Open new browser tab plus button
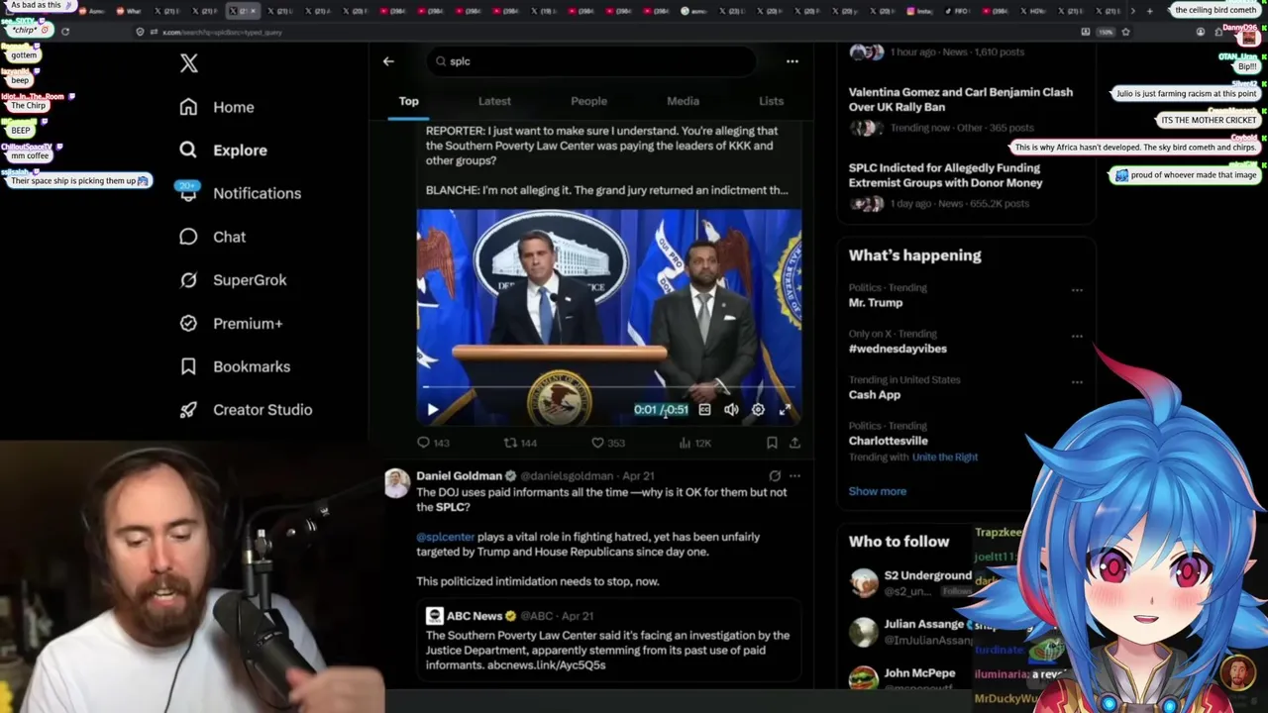The width and height of the screenshot is (1268, 713). (1149, 11)
